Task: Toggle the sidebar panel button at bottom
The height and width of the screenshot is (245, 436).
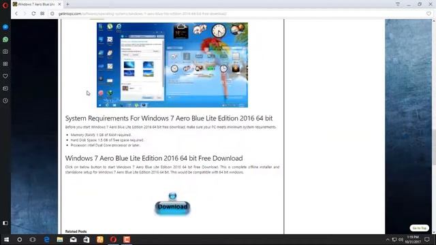Action: [5, 223]
